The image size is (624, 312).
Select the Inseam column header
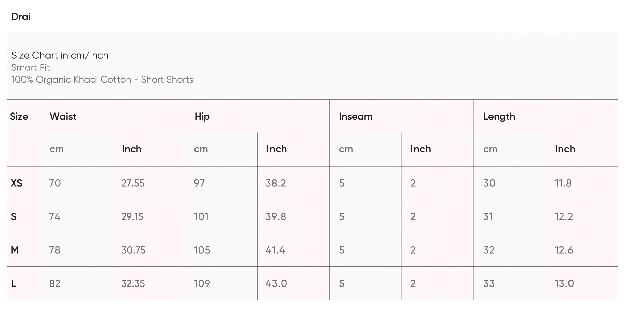tap(355, 116)
